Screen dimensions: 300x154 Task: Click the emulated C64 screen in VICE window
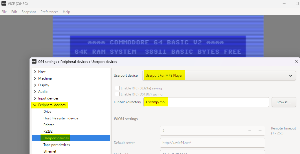158,36
